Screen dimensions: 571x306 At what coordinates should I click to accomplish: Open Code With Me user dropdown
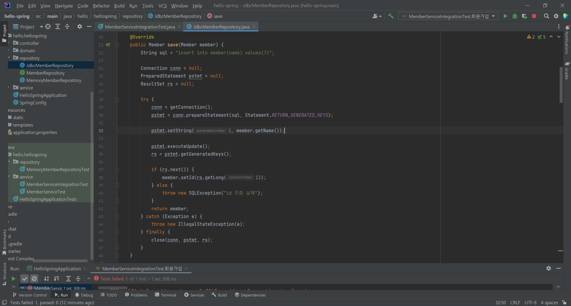pyautogui.click(x=377, y=16)
